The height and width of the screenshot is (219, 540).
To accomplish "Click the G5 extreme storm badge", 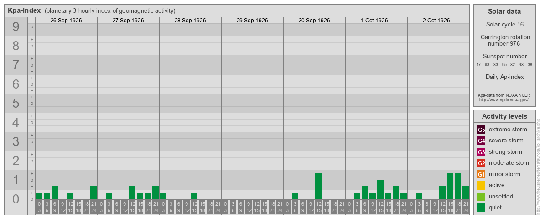I will pos(481,130).
